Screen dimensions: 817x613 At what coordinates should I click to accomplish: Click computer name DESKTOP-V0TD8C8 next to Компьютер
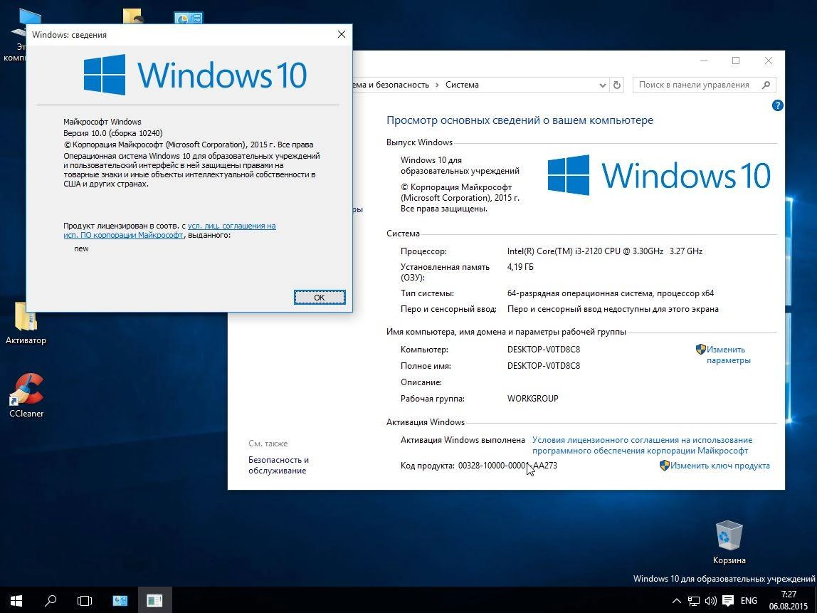click(544, 350)
